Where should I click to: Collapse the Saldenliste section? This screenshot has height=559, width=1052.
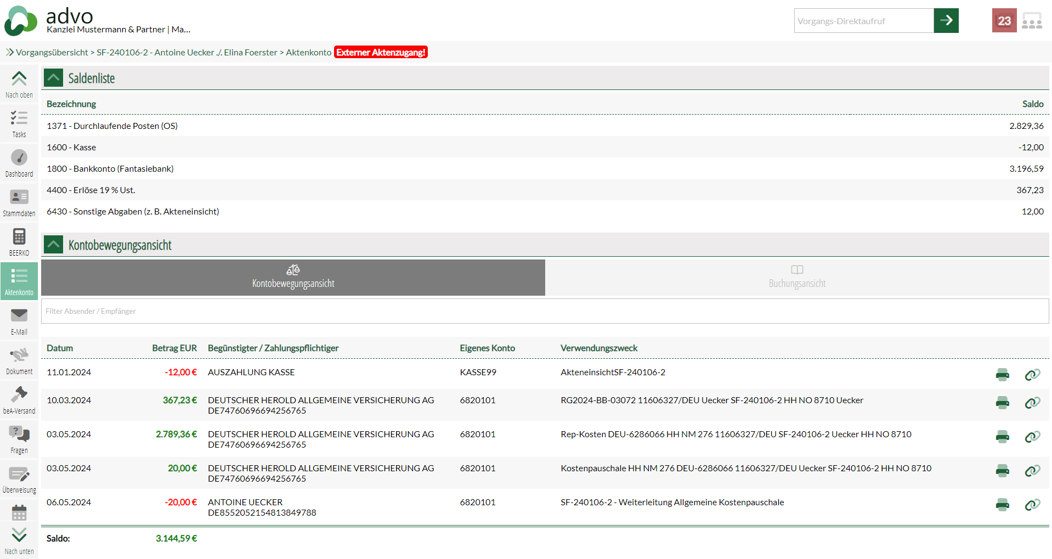(x=54, y=78)
